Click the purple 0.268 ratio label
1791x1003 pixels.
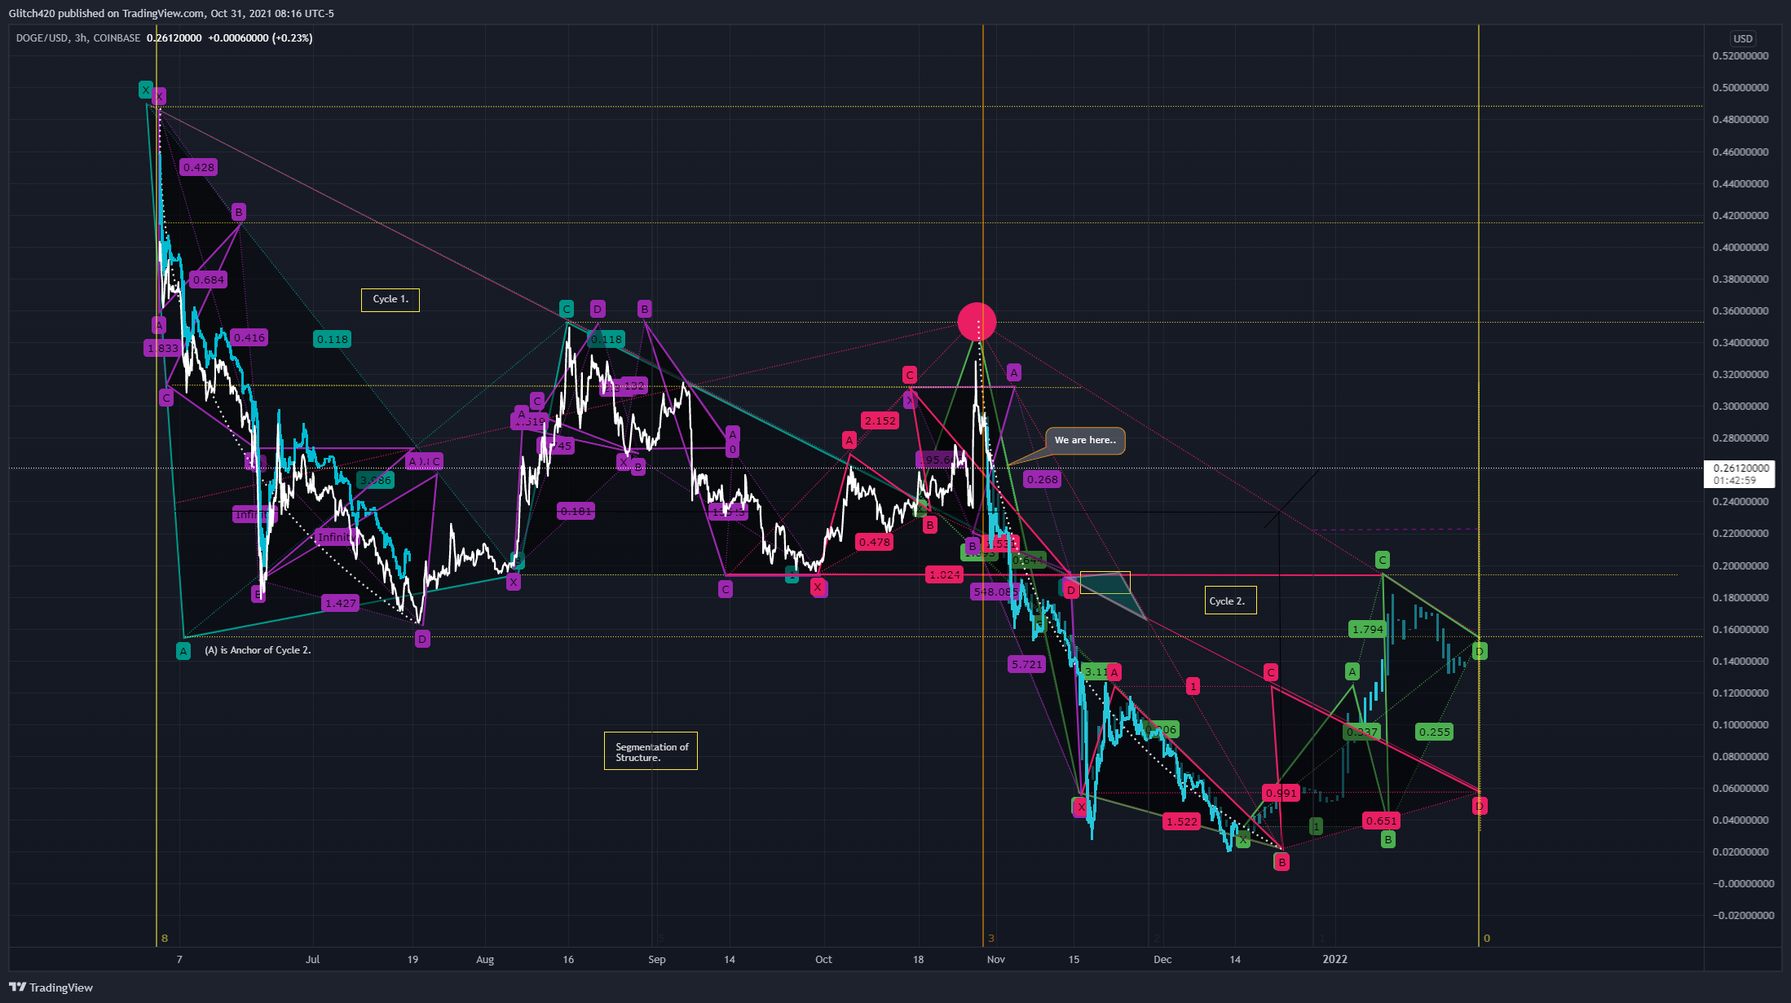click(1043, 479)
